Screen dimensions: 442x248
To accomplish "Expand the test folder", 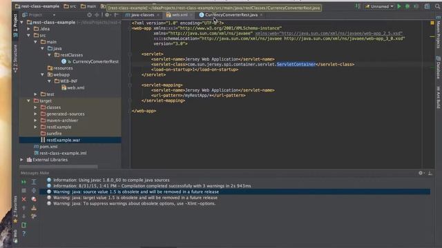I will (35, 94).
